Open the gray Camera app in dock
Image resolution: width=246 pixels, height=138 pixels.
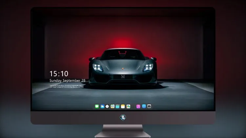[149, 106]
